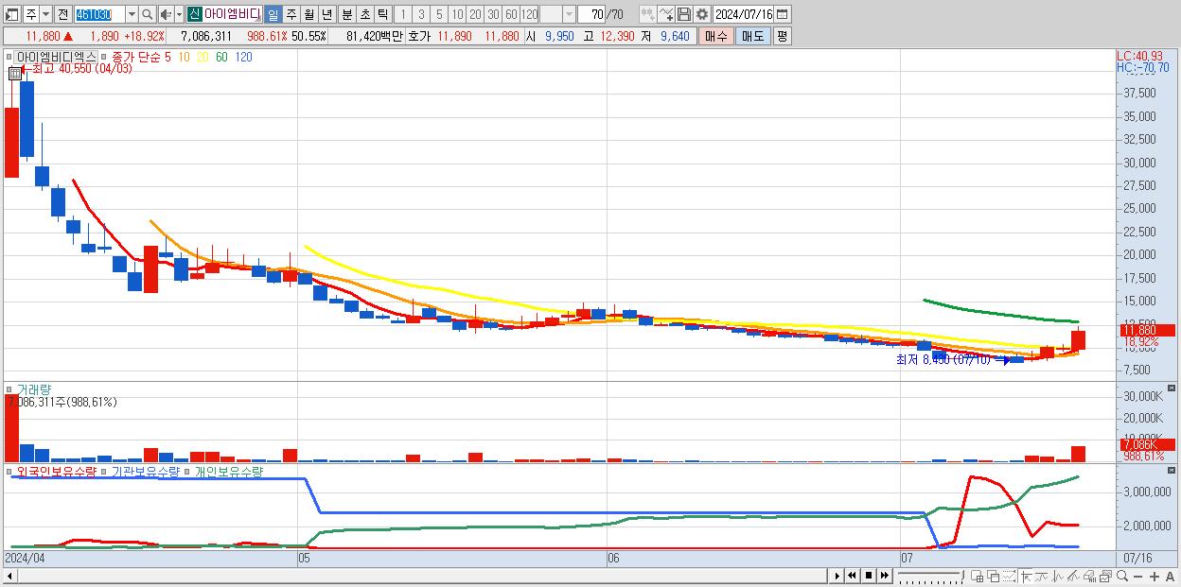Click the split chart window icon
The width and height of the screenshot is (1181, 587).
pos(978,577)
